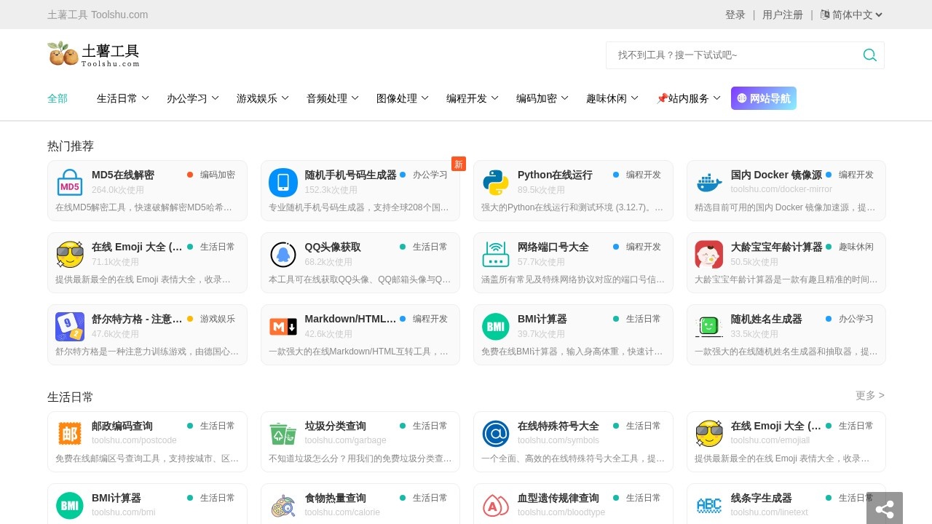Click the 土薯工具 potato logo

point(93,54)
